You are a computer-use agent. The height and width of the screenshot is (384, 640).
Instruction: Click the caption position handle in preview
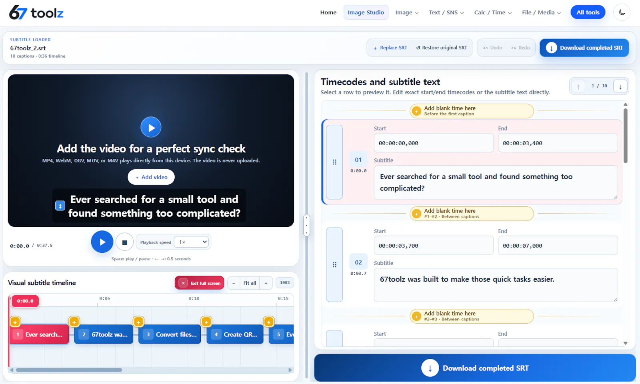[60, 206]
